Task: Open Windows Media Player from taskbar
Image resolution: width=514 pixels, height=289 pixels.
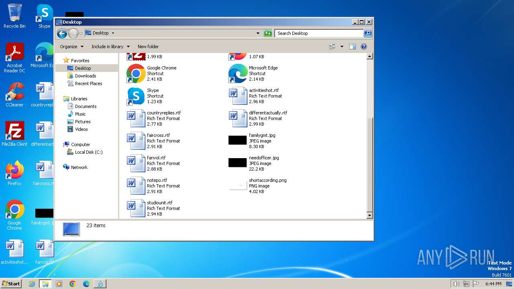Action: pyautogui.click(x=59, y=284)
